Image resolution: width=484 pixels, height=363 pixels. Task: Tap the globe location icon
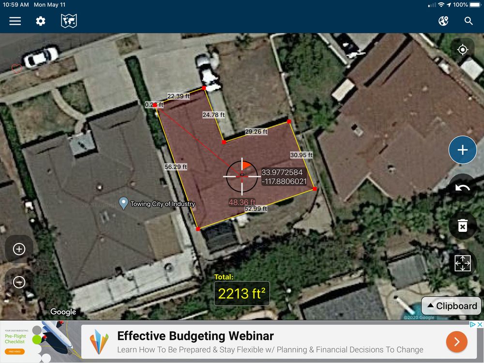(443, 21)
